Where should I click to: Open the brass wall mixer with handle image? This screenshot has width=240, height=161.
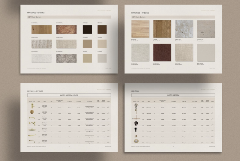32,124
